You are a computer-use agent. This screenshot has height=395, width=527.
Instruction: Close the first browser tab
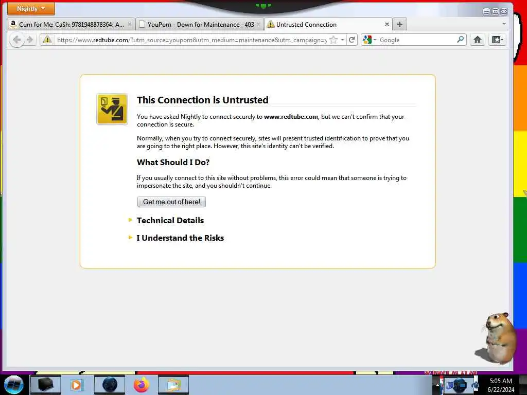pos(129,25)
